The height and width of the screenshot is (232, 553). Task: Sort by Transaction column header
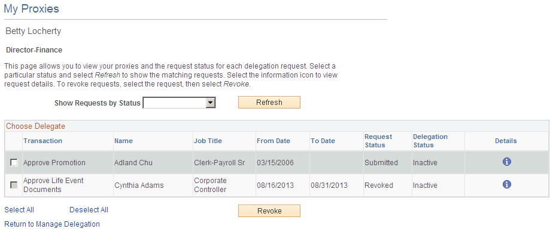[42, 141]
